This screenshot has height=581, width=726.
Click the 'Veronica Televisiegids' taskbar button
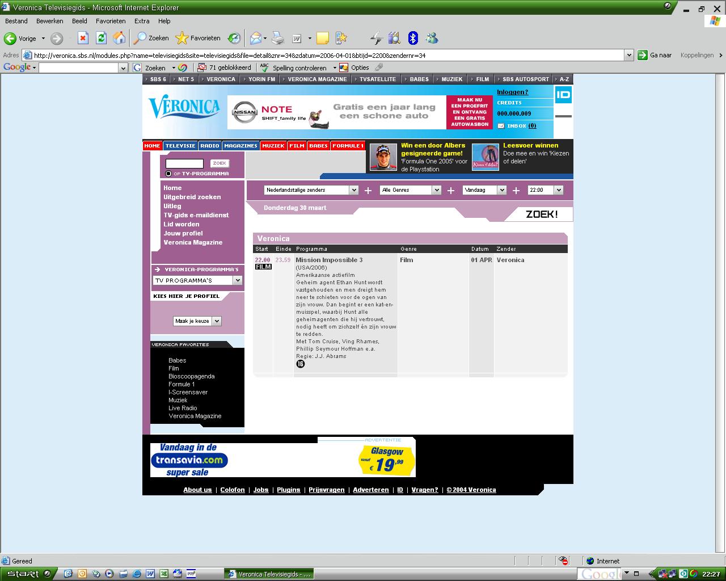(270, 574)
